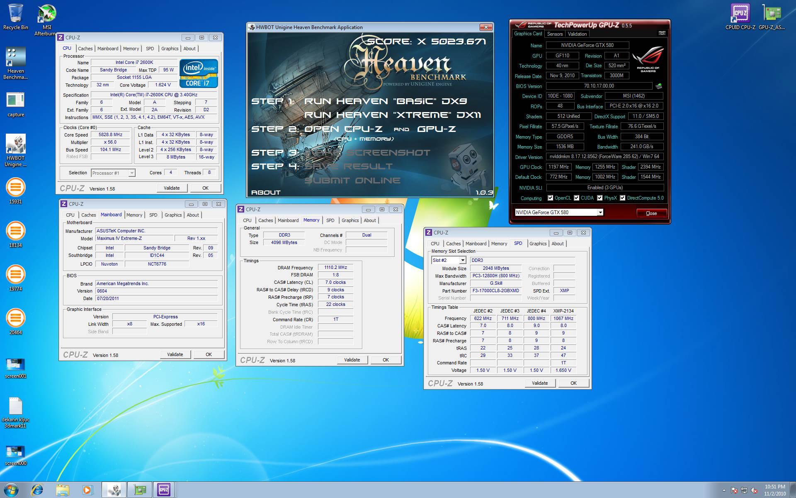The height and width of the screenshot is (498, 796).
Task: Launch HWBOT Unigine desktop shortcut
Action: 16,150
